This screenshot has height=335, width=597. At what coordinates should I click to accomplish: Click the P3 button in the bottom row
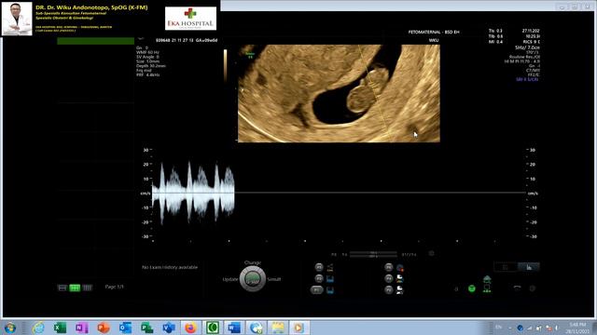pos(317,290)
